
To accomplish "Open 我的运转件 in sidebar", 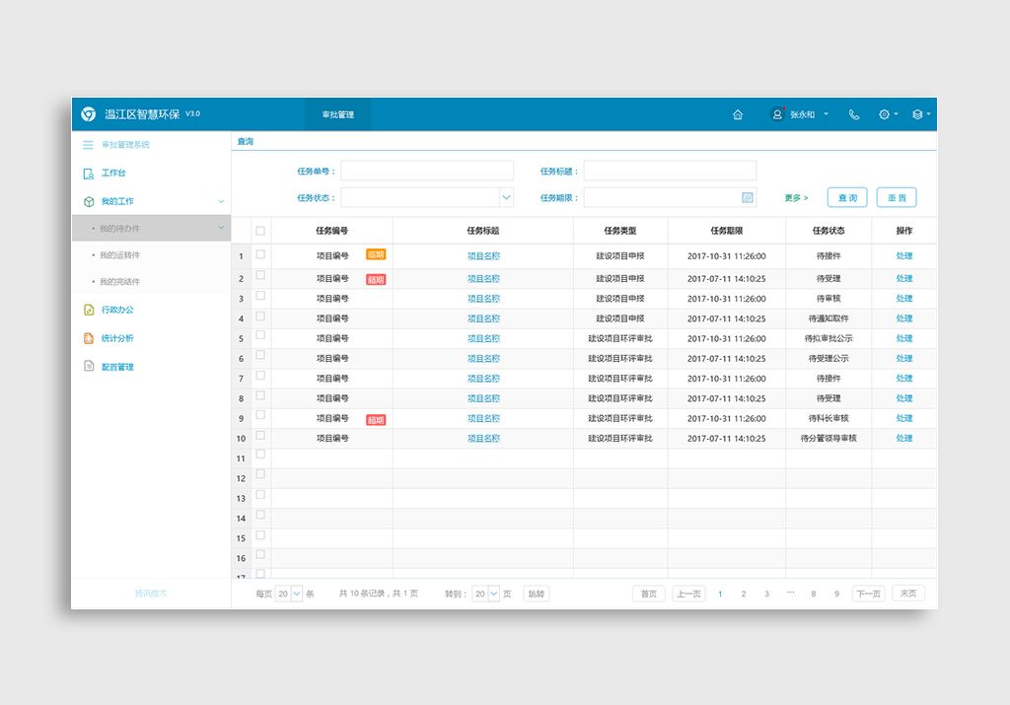I will tap(120, 255).
